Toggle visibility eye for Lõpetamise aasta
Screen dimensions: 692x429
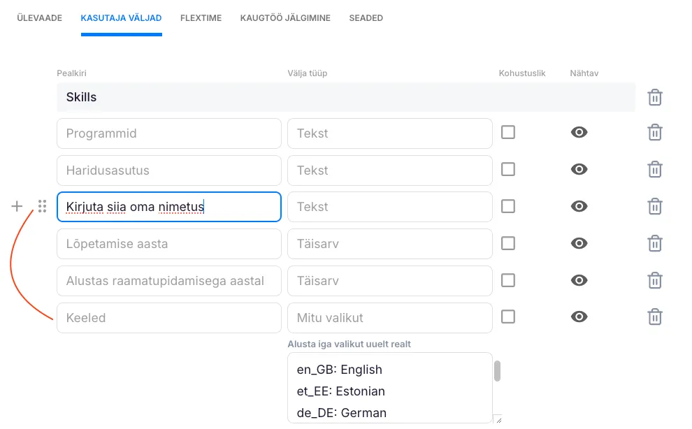579,243
